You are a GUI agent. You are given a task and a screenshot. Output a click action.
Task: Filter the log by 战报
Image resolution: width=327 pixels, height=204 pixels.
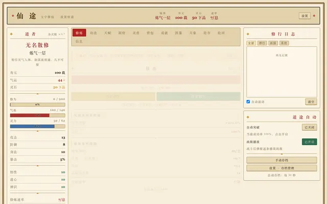point(273,43)
